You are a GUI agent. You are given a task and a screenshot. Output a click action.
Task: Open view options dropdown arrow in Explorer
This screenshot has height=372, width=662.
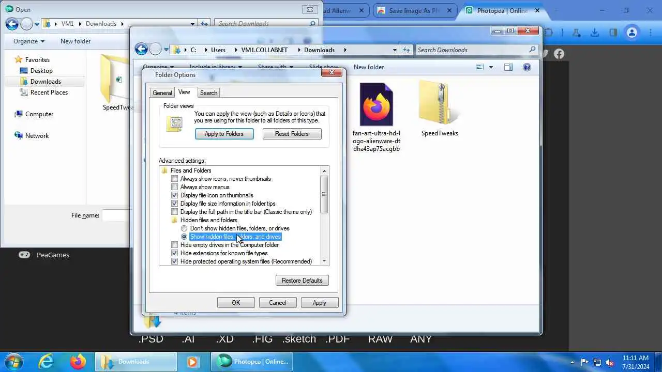pyautogui.click(x=491, y=67)
